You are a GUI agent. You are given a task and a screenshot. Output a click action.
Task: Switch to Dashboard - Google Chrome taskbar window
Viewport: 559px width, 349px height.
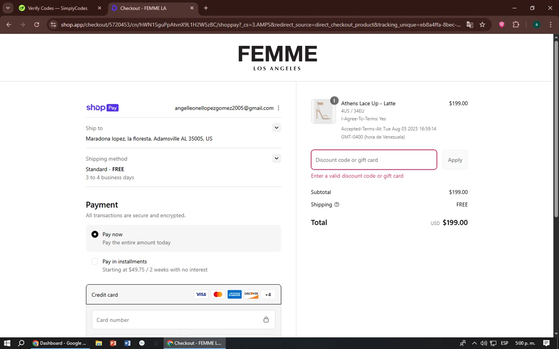click(x=60, y=343)
